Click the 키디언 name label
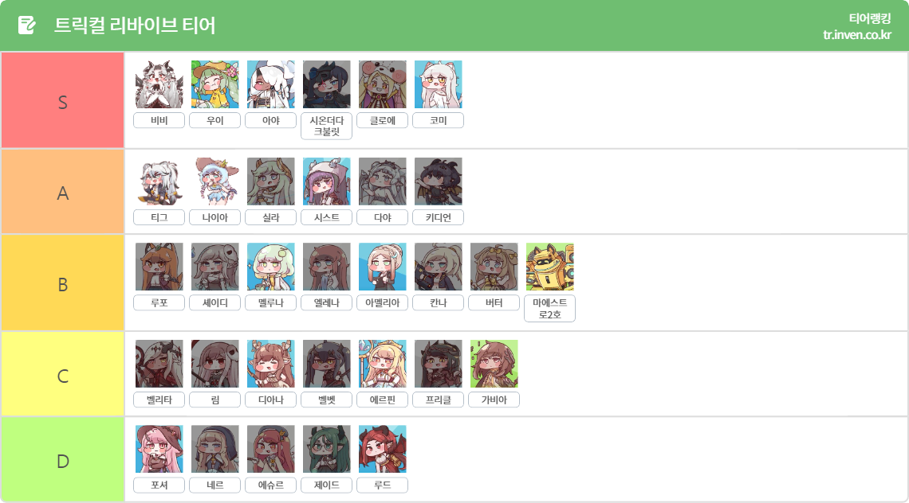 click(x=439, y=217)
